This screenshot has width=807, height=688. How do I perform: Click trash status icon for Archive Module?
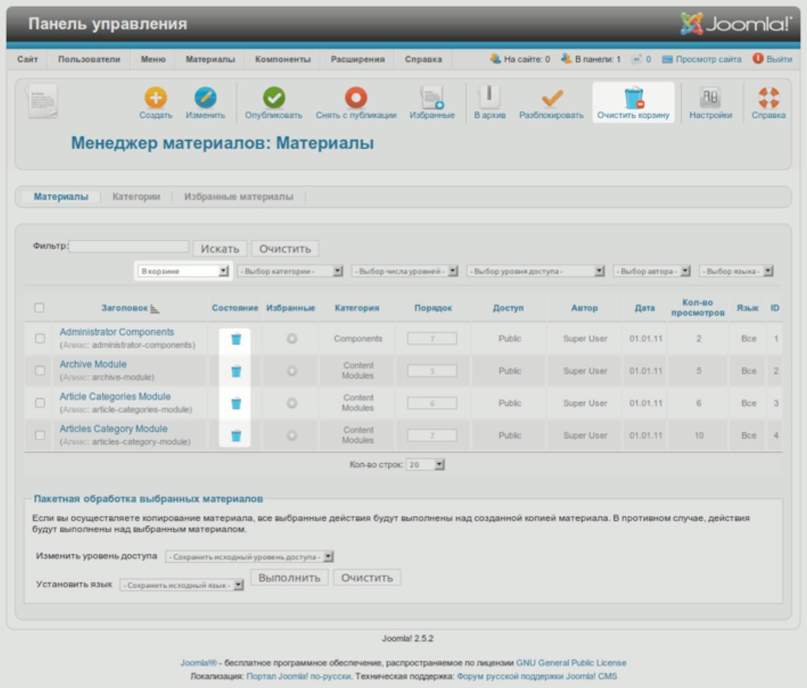(x=236, y=371)
